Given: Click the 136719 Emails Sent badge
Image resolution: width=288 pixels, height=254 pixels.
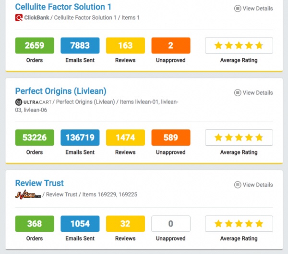Looking at the screenshot, I should (80, 138).
